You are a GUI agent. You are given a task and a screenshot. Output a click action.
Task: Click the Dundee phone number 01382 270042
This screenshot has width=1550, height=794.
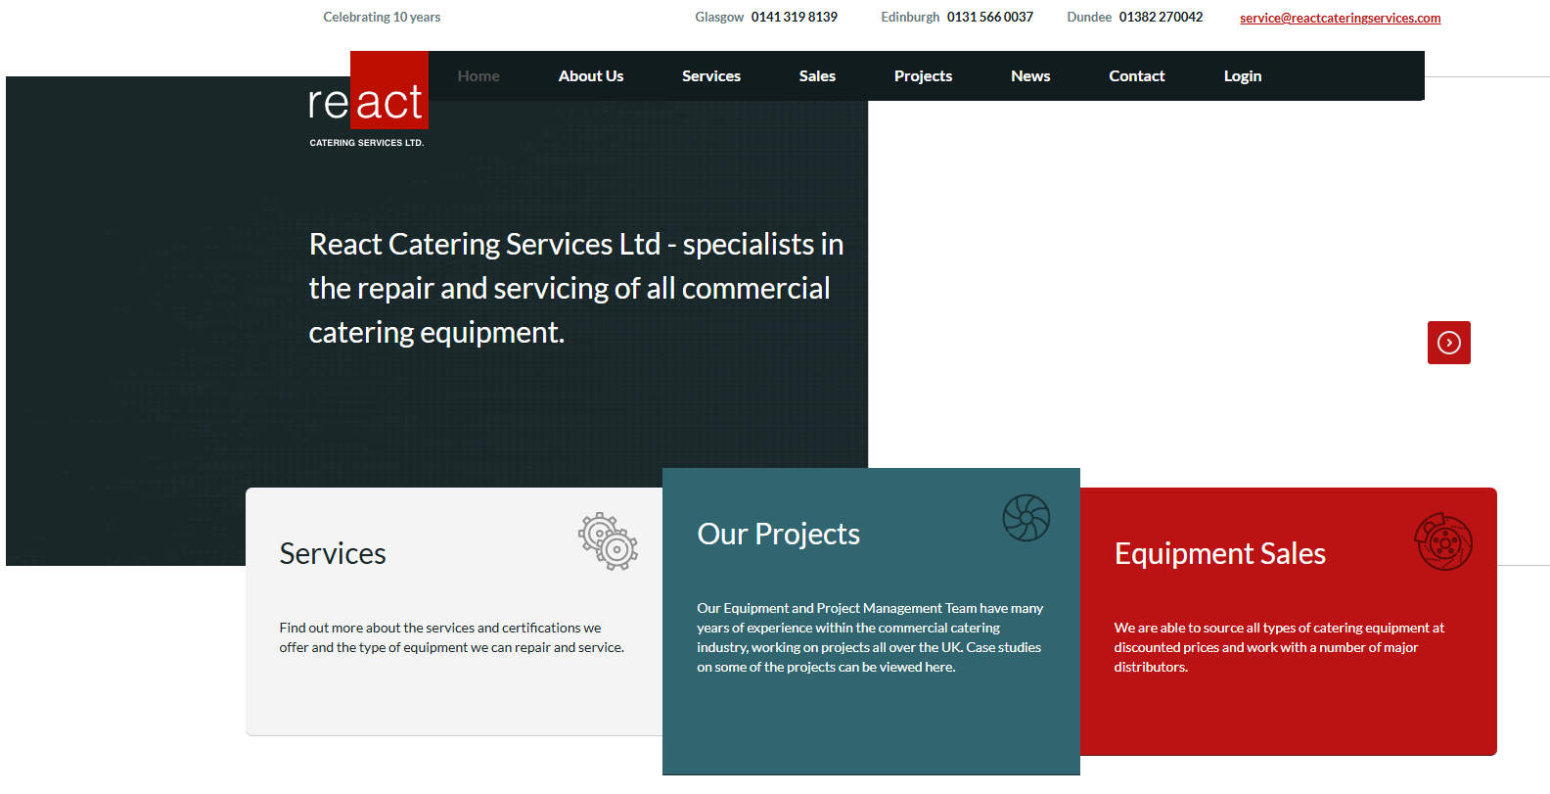click(x=1161, y=18)
